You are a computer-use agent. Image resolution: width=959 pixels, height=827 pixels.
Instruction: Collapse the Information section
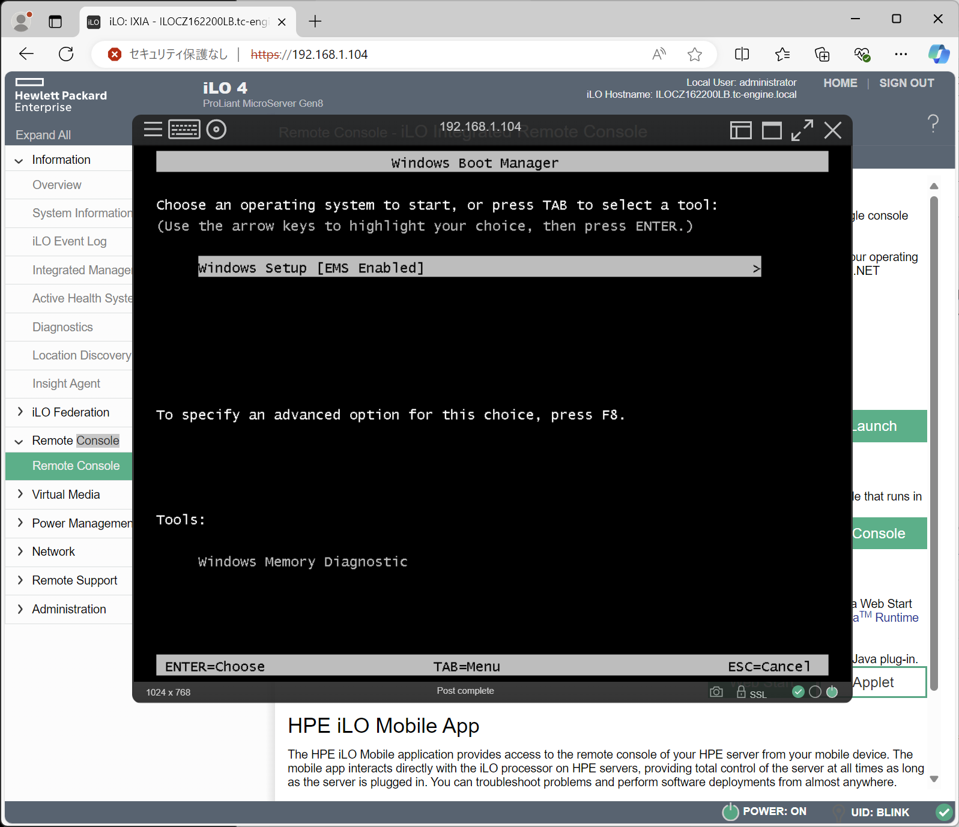pyautogui.click(x=19, y=160)
